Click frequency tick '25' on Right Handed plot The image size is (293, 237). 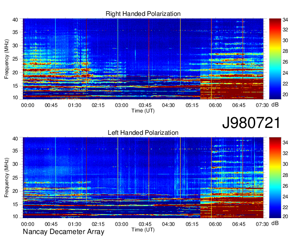15,59
